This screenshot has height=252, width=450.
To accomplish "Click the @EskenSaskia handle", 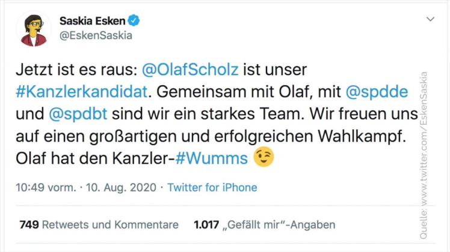I will click(96, 35).
